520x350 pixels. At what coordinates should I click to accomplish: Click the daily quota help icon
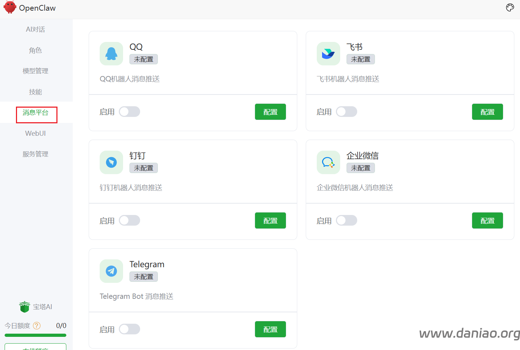pos(37,325)
